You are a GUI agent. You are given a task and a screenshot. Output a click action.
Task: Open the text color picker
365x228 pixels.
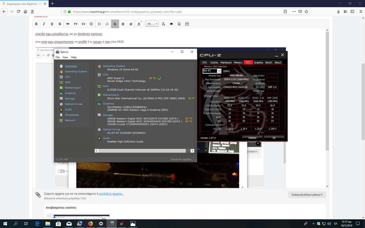[x=139, y=24]
